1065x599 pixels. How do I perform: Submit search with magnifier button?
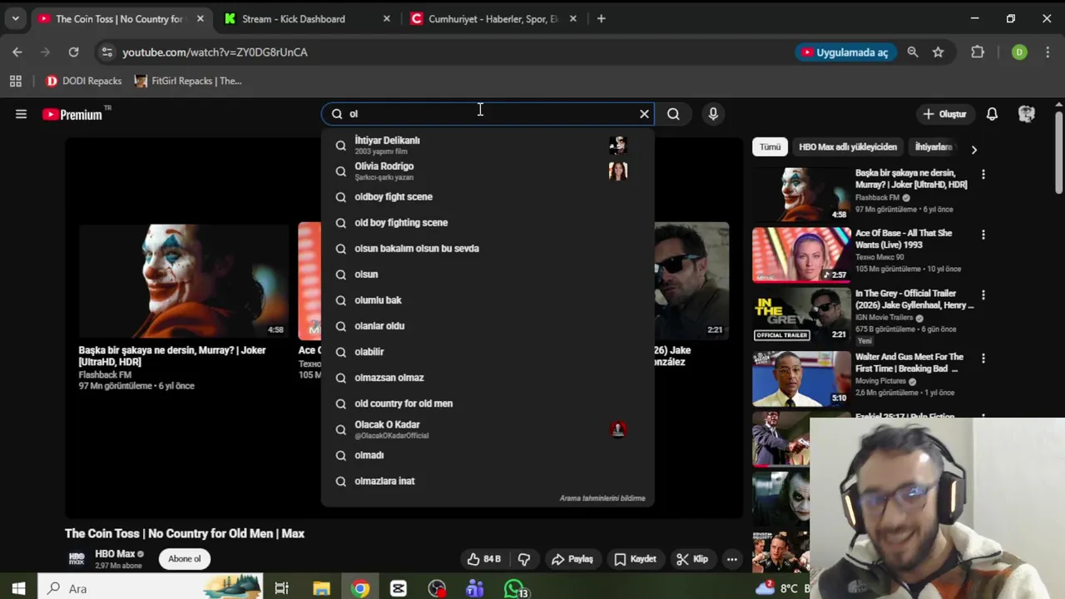click(x=673, y=114)
